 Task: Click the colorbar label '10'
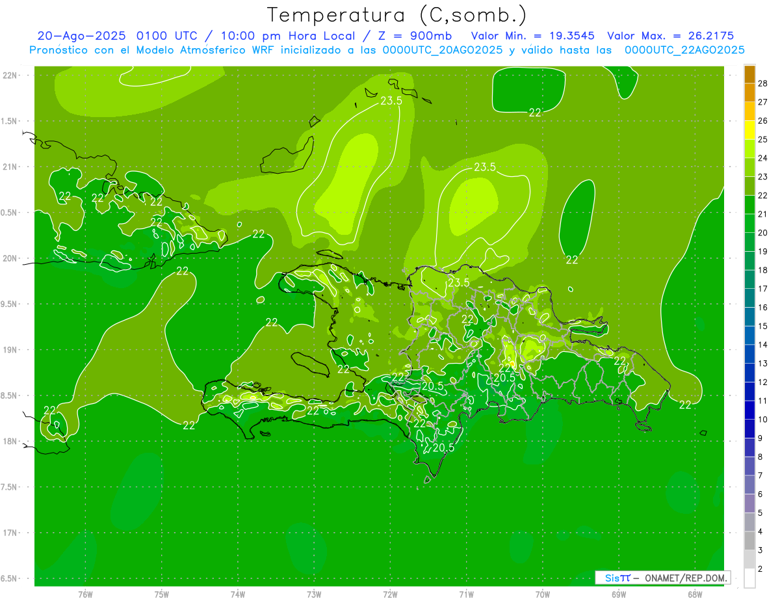click(763, 420)
